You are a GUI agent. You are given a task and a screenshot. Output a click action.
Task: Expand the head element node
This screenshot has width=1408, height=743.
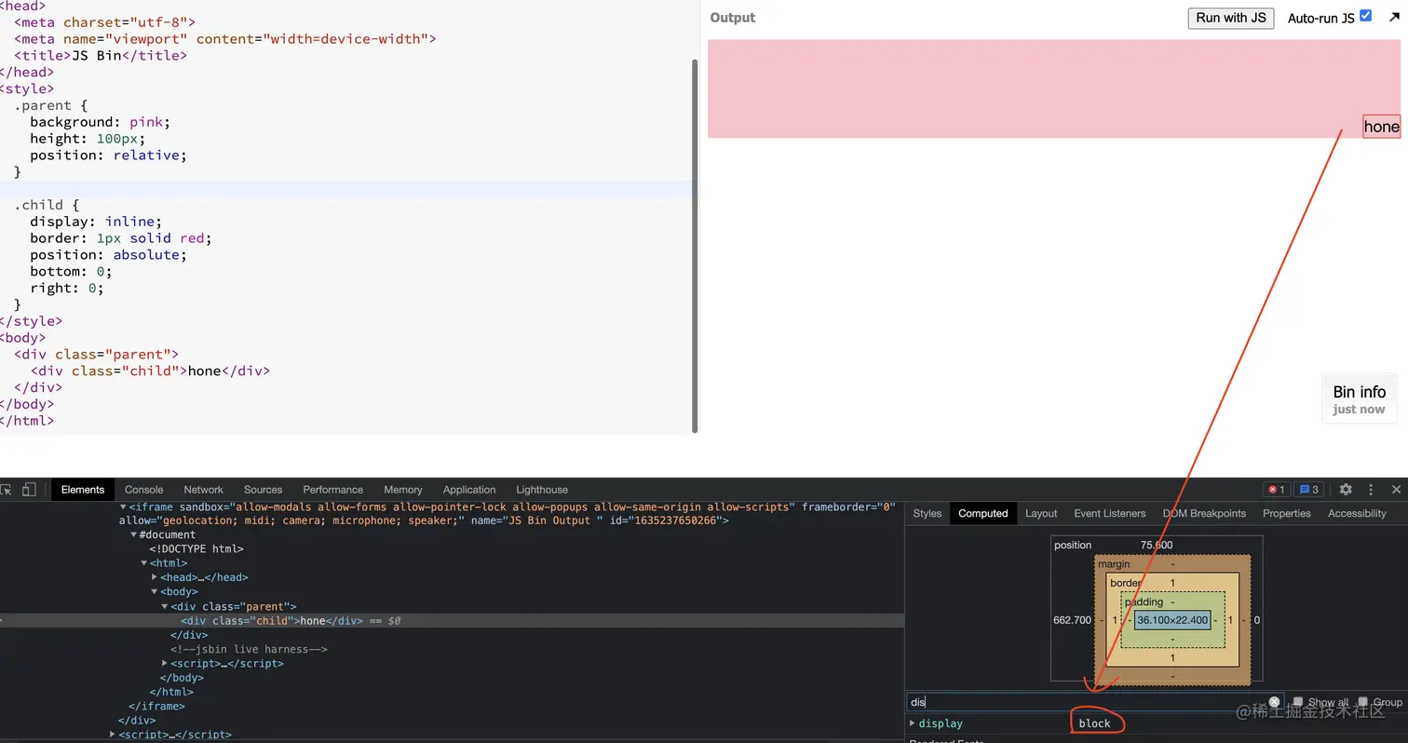point(155,577)
